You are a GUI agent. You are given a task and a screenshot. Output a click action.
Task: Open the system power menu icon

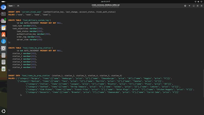click(x=202, y=1)
